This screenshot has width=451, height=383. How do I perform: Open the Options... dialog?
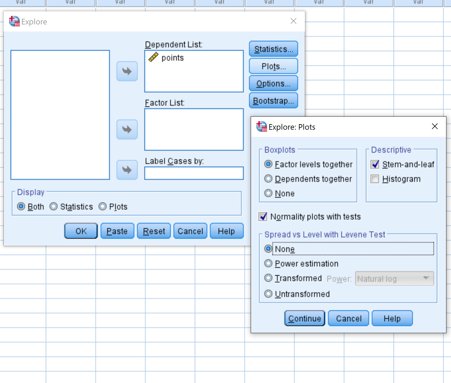tap(273, 84)
